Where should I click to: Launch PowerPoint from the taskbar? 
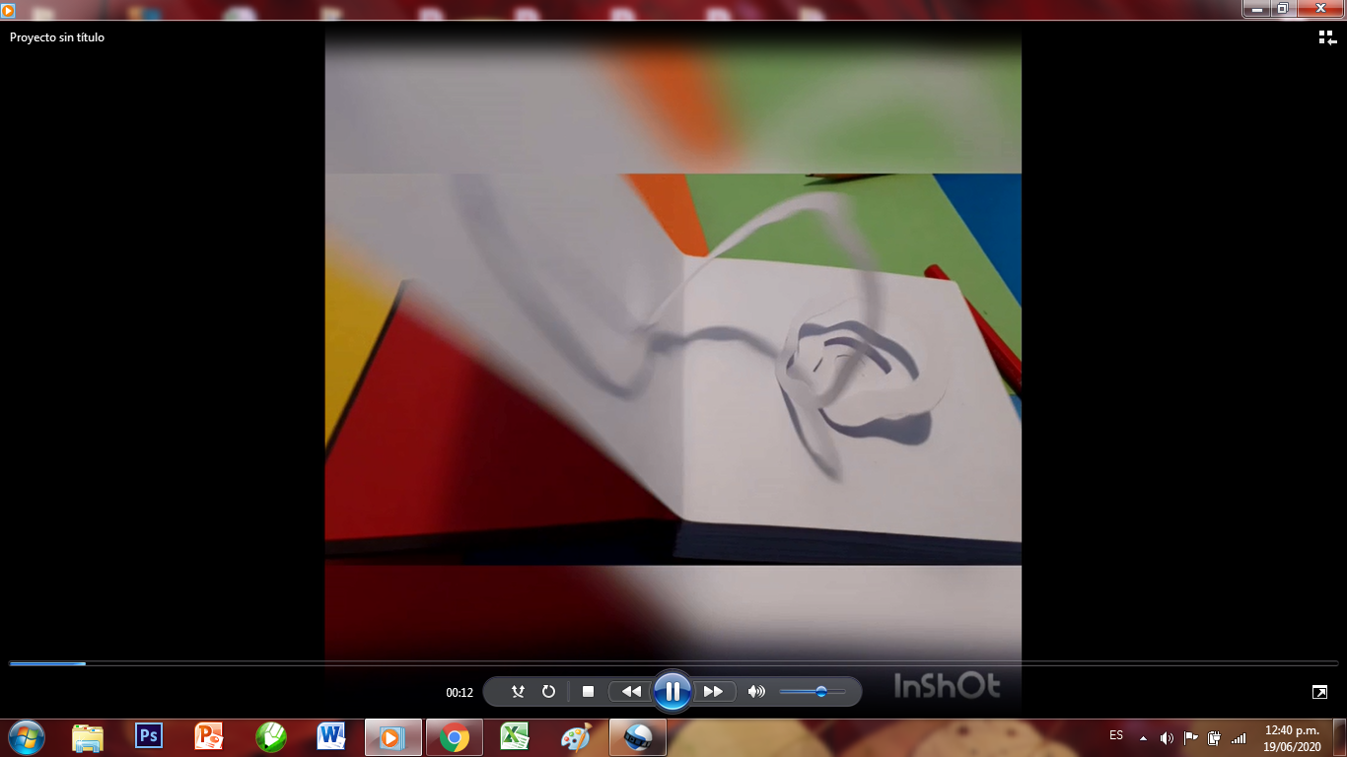click(210, 737)
